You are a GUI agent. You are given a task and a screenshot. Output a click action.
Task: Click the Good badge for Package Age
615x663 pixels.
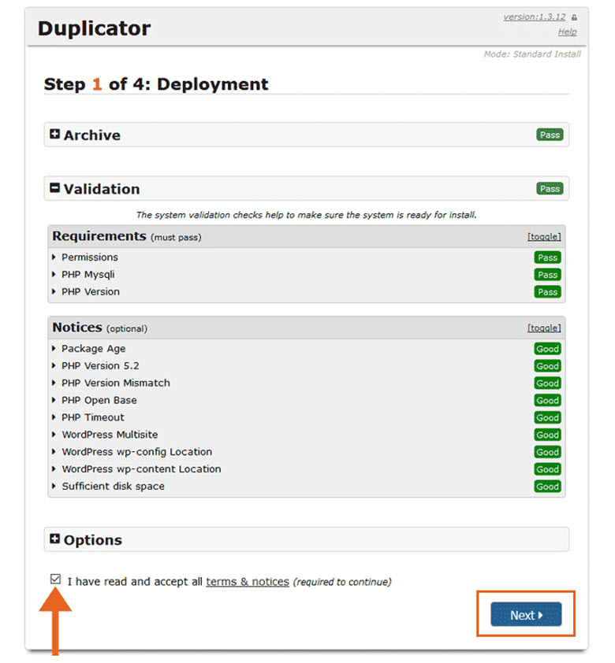point(547,349)
